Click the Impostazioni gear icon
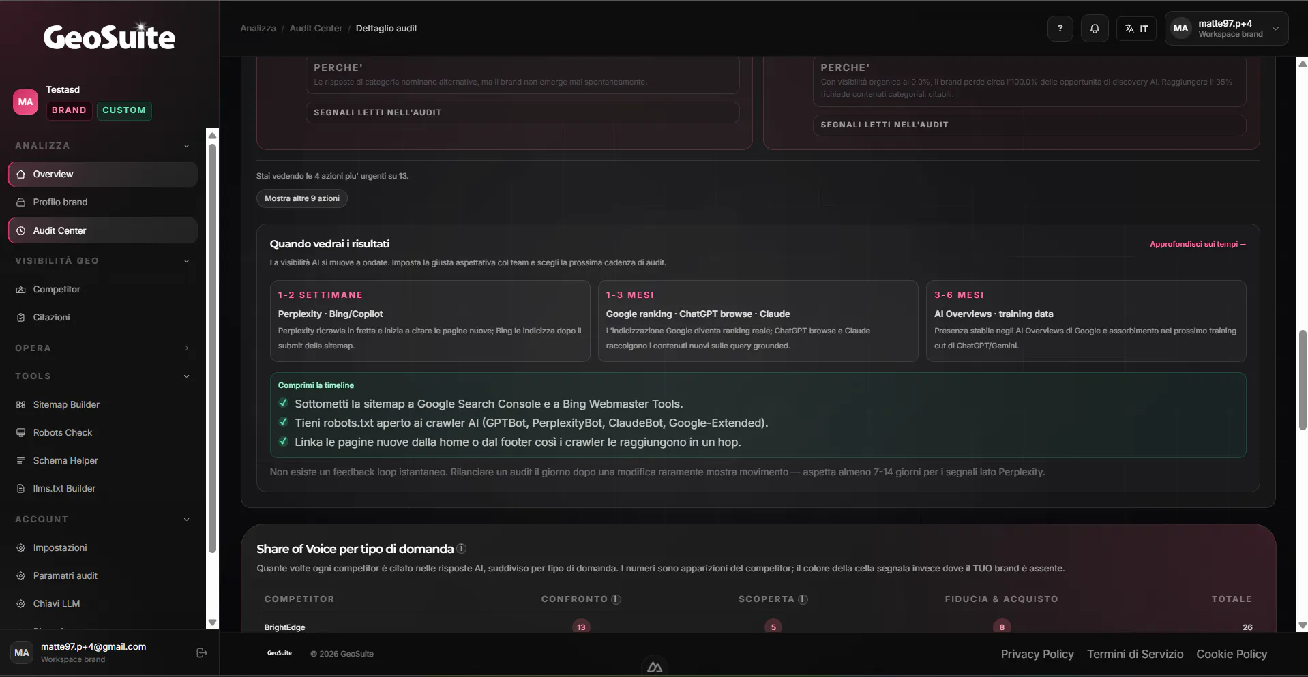This screenshot has width=1308, height=677. (21, 547)
